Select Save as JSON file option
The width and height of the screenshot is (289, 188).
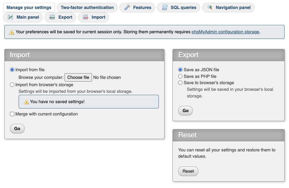tap(180, 70)
